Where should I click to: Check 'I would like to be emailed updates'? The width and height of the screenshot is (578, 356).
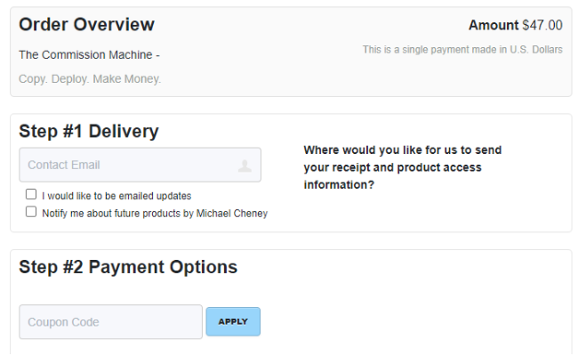[x=31, y=194]
